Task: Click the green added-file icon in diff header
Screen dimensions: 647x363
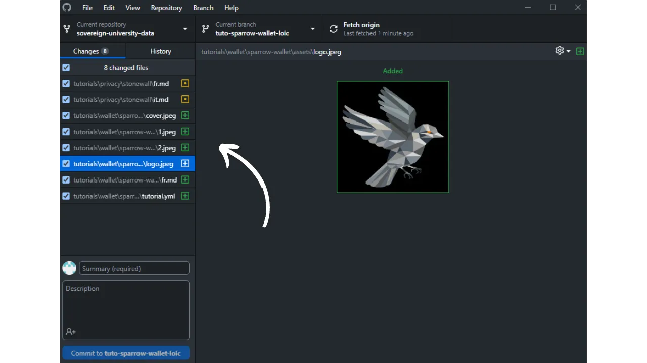Action: pos(580,51)
